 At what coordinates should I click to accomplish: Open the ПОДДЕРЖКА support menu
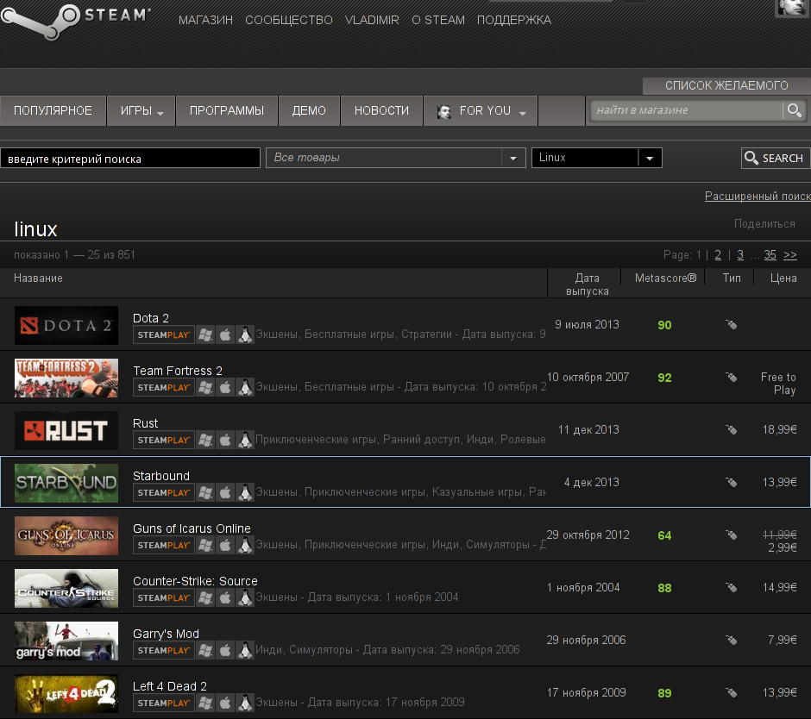point(514,20)
